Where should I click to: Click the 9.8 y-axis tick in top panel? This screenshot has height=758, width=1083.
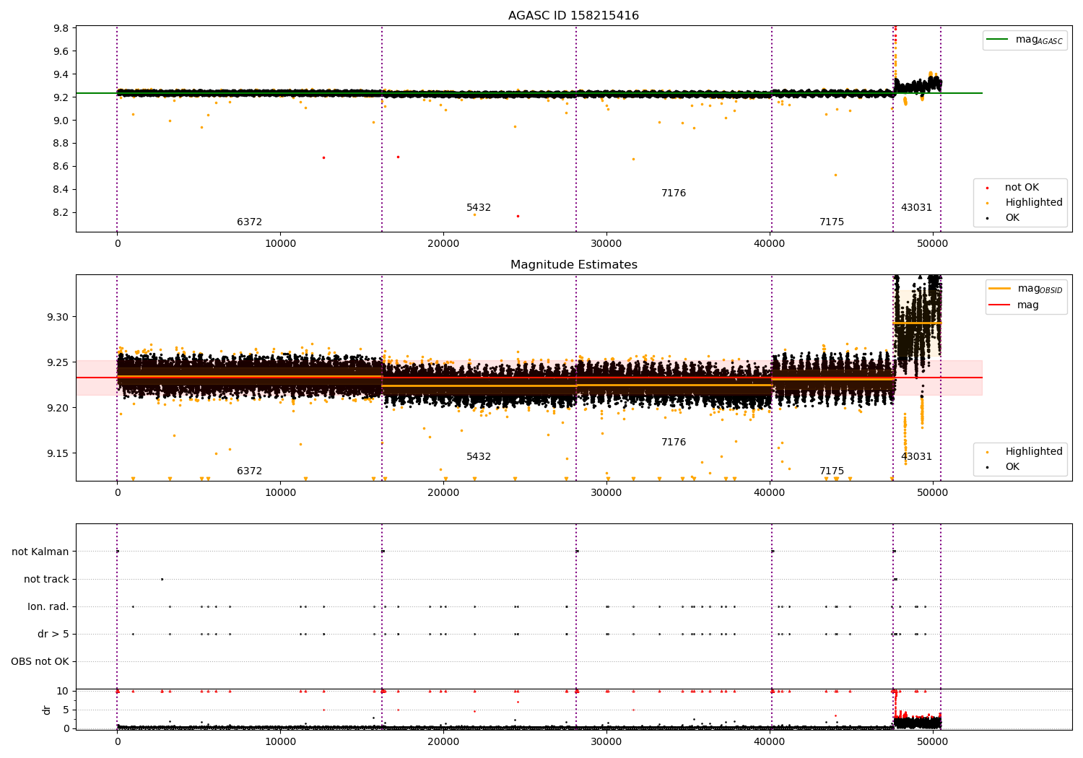tap(61, 28)
